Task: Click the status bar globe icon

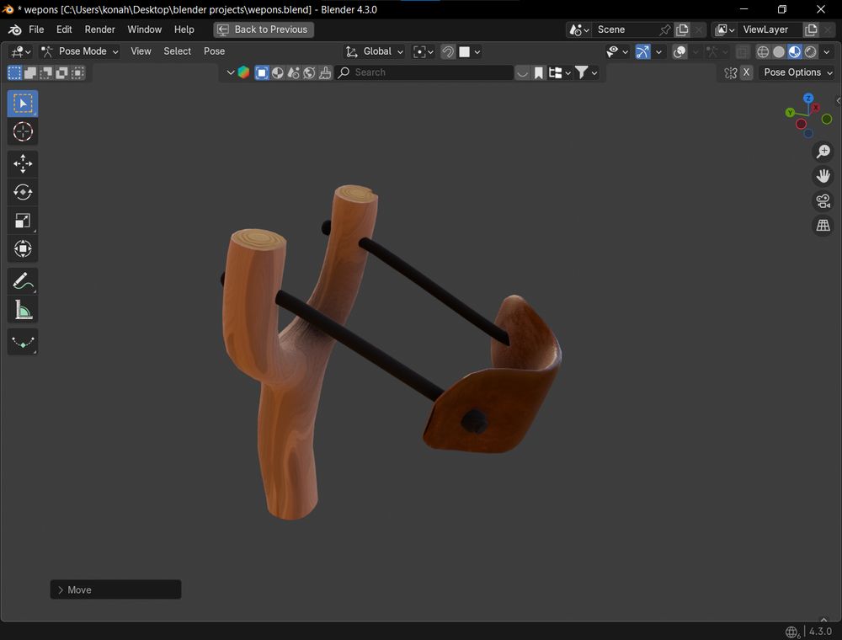Action: point(792,632)
